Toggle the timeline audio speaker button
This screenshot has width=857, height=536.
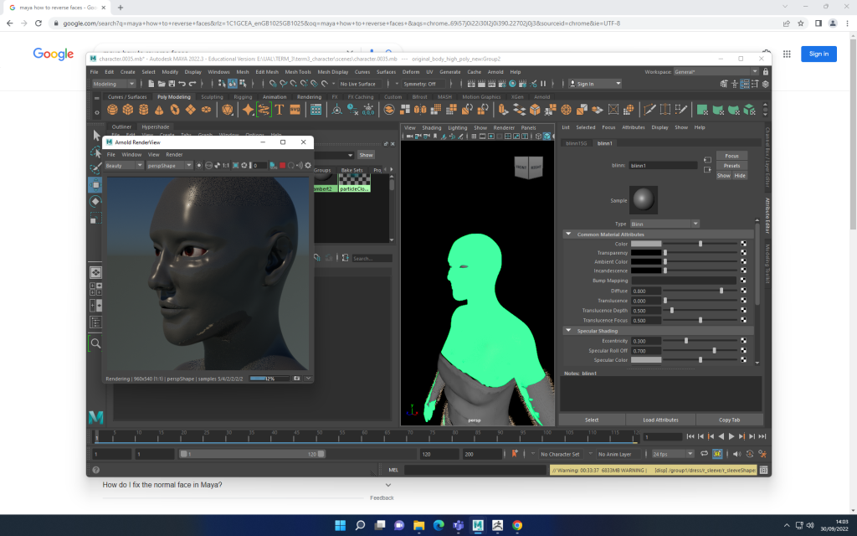[736, 454]
